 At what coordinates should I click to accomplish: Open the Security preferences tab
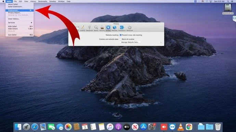102,28
